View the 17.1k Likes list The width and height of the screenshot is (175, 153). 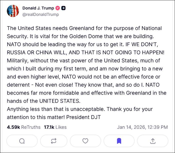click(x=55, y=127)
